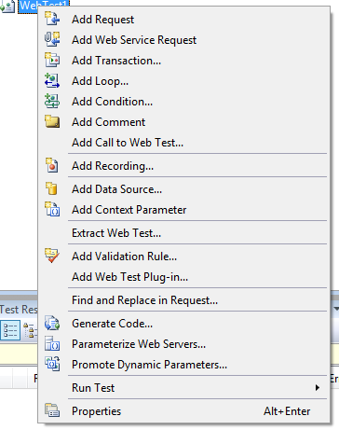
Task: Click the Add Transaction icon
Action: pyautogui.click(x=52, y=60)
